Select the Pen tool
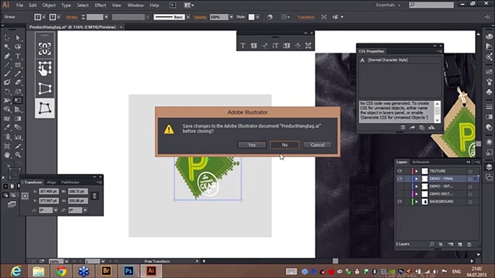 coord(7,56)
